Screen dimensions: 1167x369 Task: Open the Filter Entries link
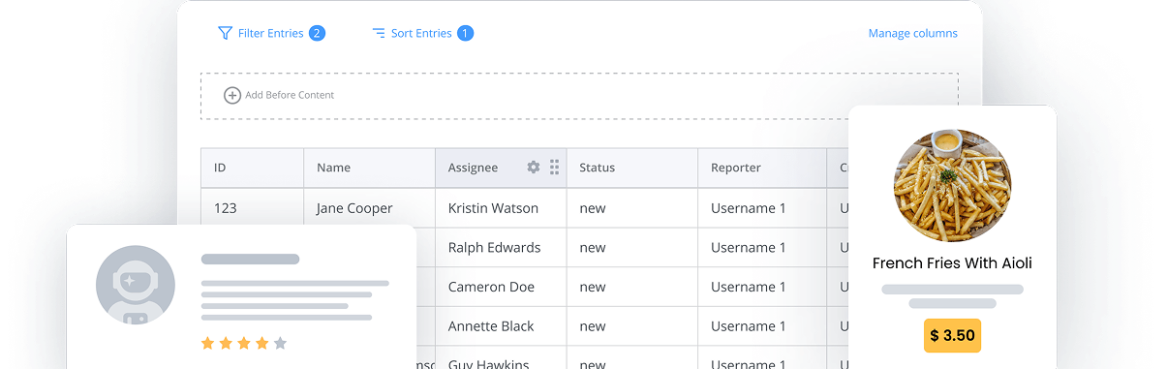[270, 33]
